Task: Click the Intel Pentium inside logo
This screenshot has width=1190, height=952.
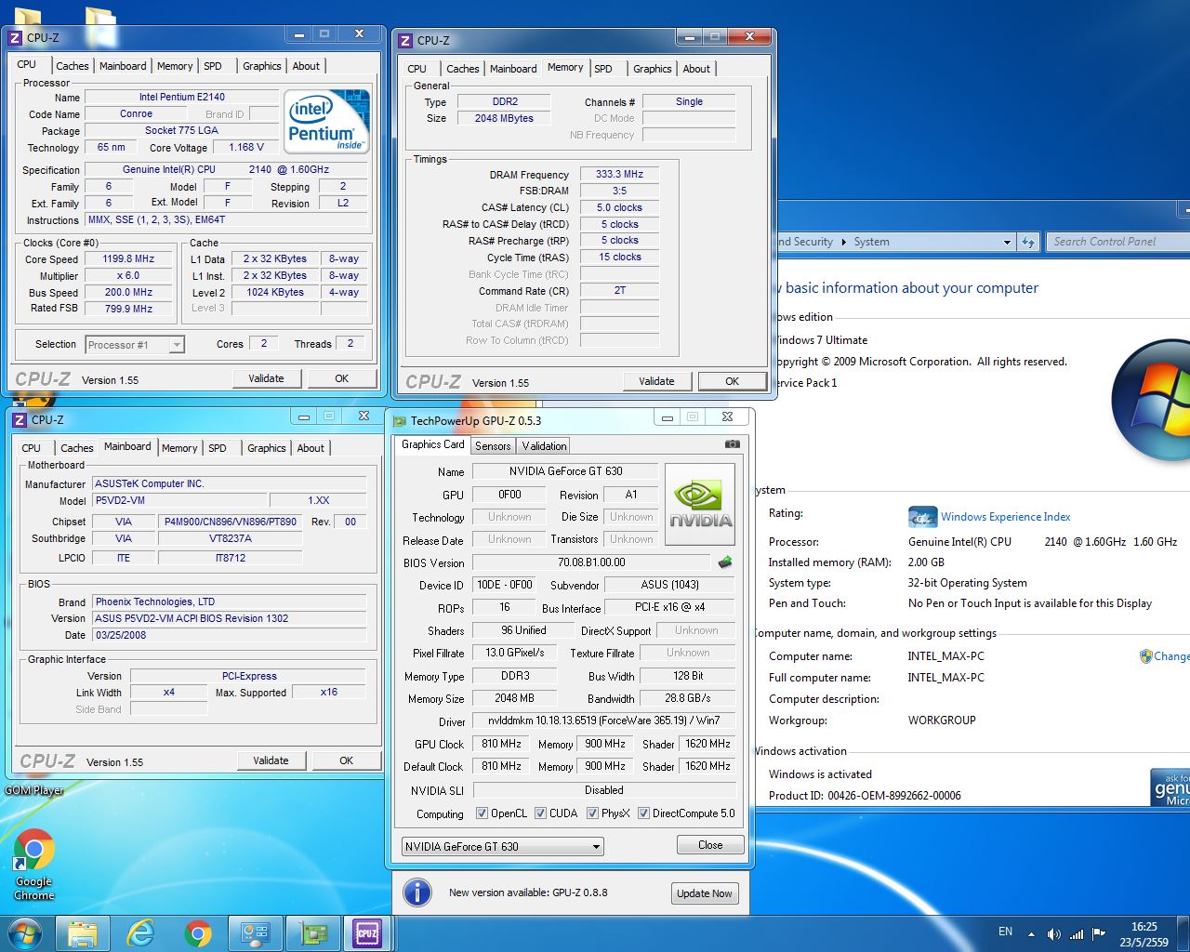Action: (x=326, y=122)
